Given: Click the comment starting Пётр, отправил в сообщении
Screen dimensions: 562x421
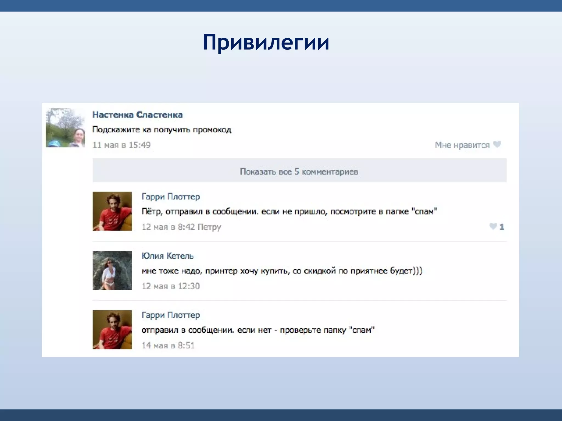Looking at the screenshot, I should [x=289, y=212].
